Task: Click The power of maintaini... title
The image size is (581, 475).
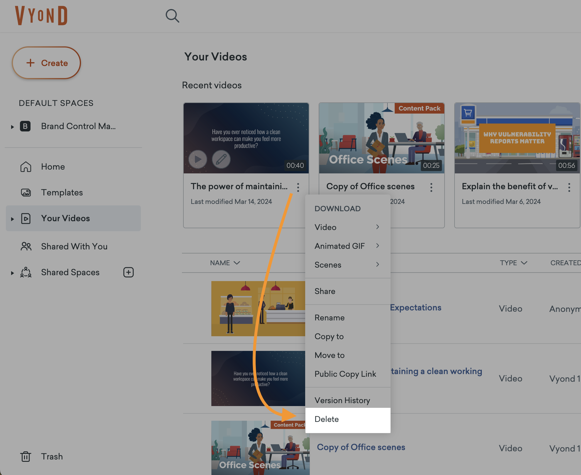Action: tap(239, 186)
